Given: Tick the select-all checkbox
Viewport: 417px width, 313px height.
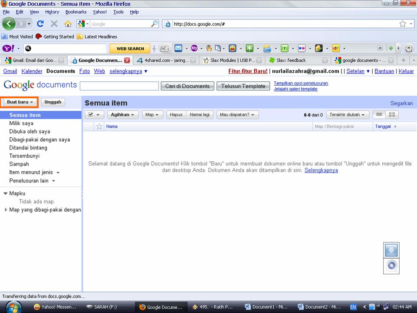Looking at the screenshot, I should [x=90, y=115].
